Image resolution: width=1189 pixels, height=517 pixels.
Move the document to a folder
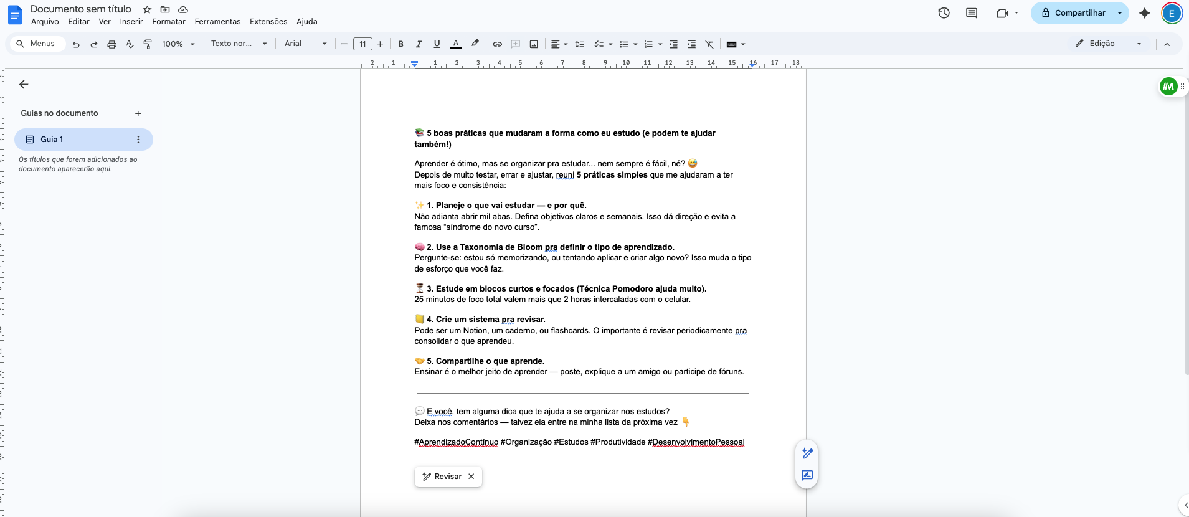click(x=165, y=9)
